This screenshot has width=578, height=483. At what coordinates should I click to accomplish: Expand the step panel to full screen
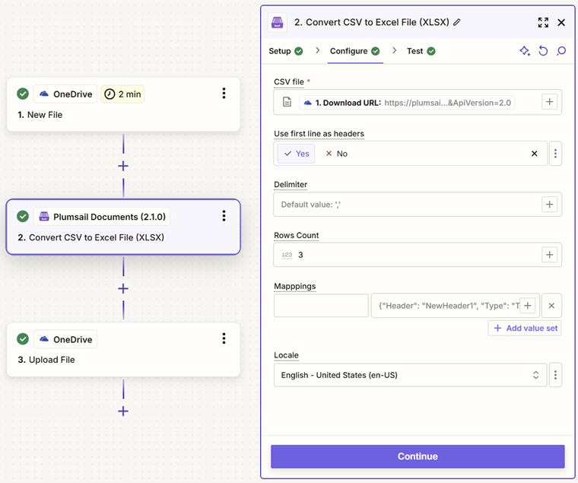pyautogui.click(x=543, y=23)
